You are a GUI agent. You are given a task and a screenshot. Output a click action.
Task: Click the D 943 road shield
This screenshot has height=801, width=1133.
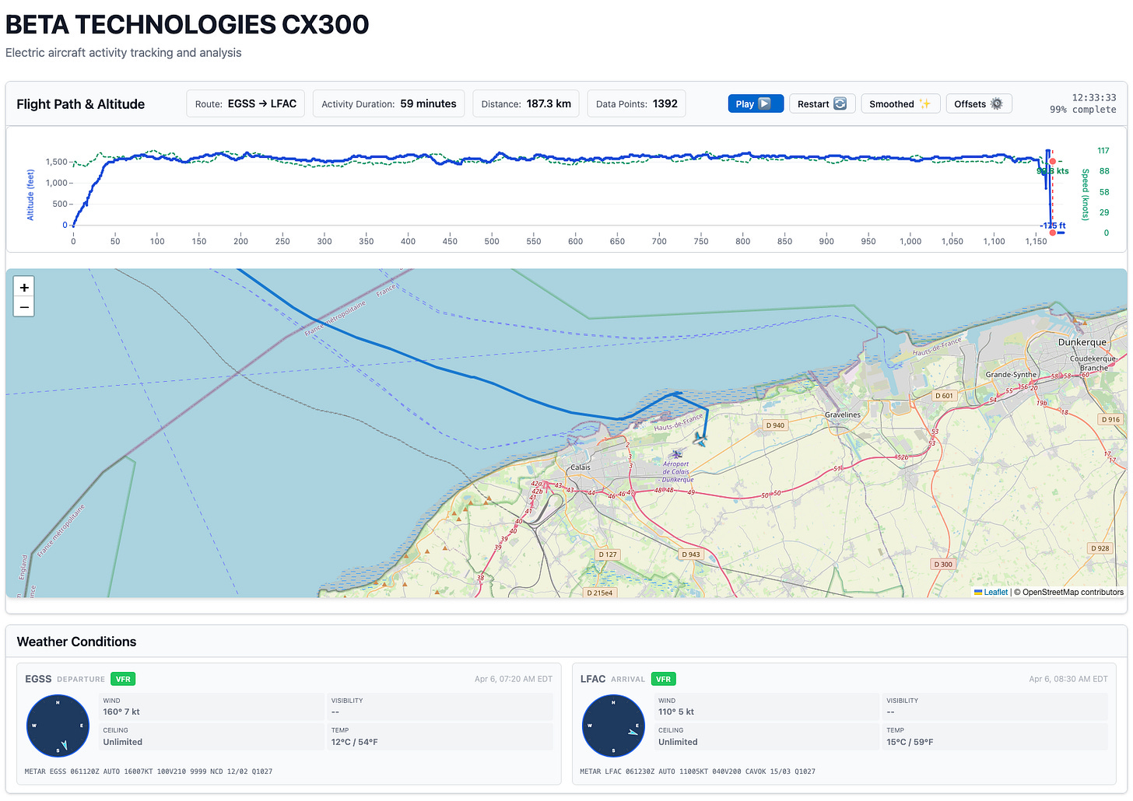(690, 554)
